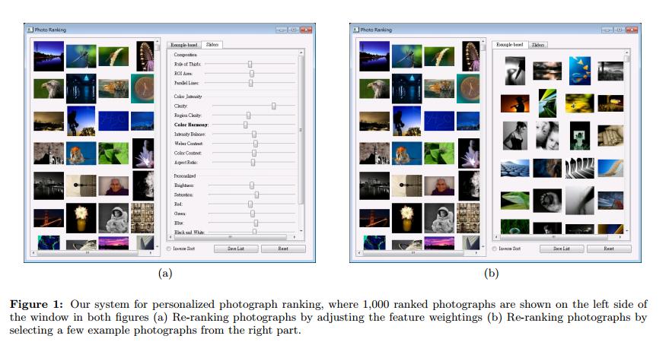Click Save List in window (b)

561,249
